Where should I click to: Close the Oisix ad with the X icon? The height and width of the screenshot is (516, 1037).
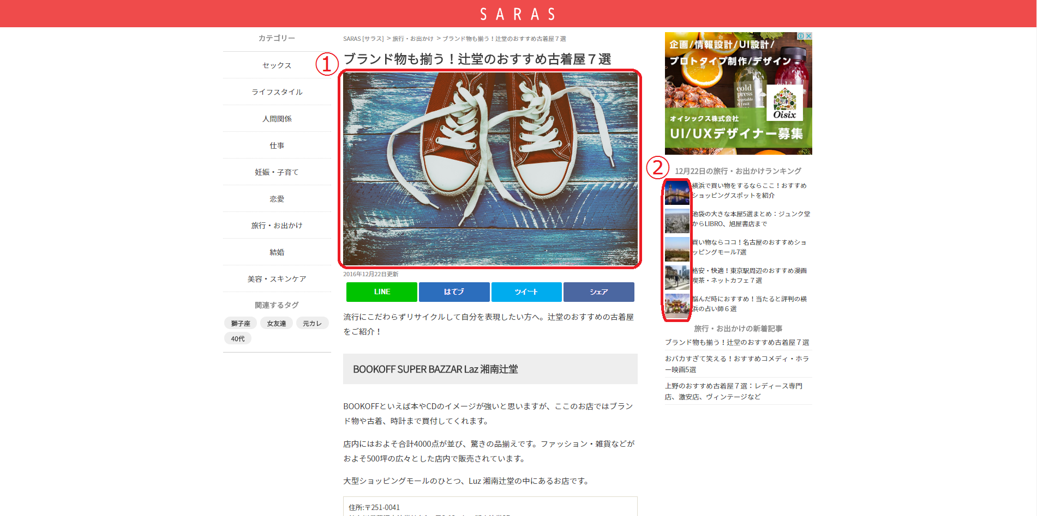[x=808, y=36]
